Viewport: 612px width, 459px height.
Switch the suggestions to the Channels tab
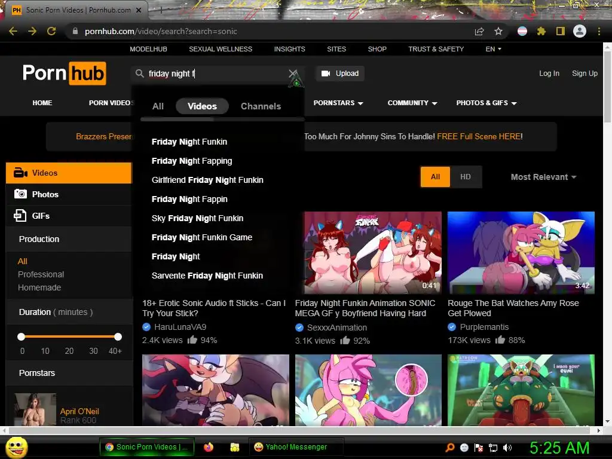(261, 106)
